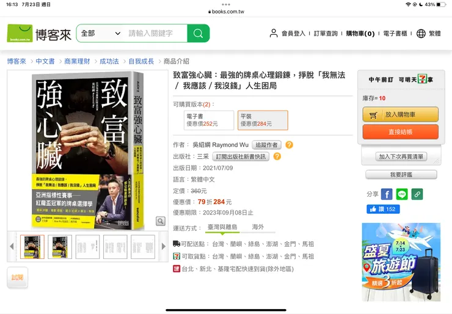The height and width of the screenshot is (314, 452).
Task: Click 訂閱出版社新書快訊 button
Action: (241, 156)
